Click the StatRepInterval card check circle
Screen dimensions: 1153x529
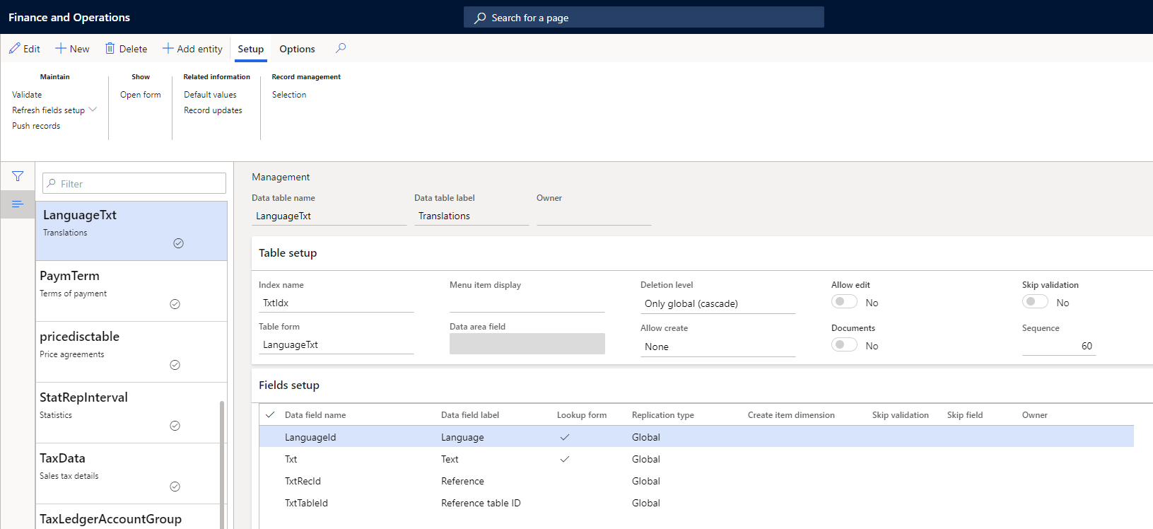click(175, 426)
